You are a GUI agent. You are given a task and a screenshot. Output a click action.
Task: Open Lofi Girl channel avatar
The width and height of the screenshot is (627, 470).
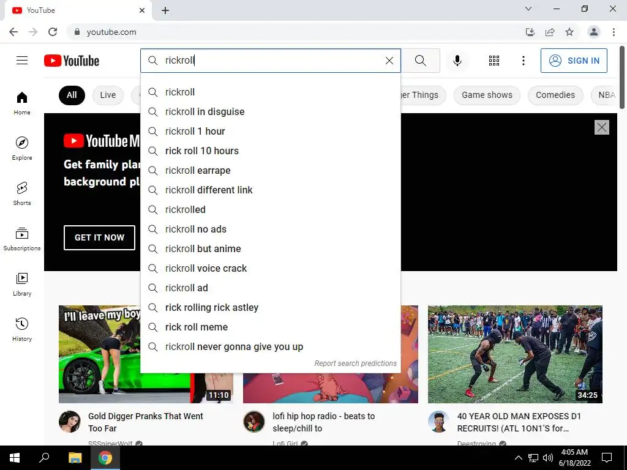point(254,422)
